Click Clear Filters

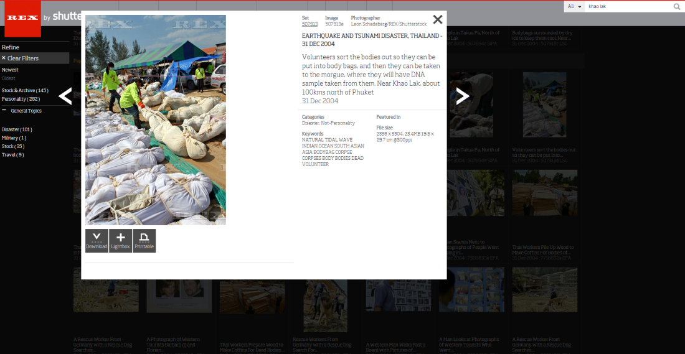[34, 58]
